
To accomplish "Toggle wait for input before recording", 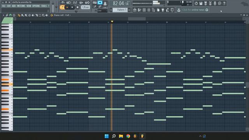I will (68, 3).
